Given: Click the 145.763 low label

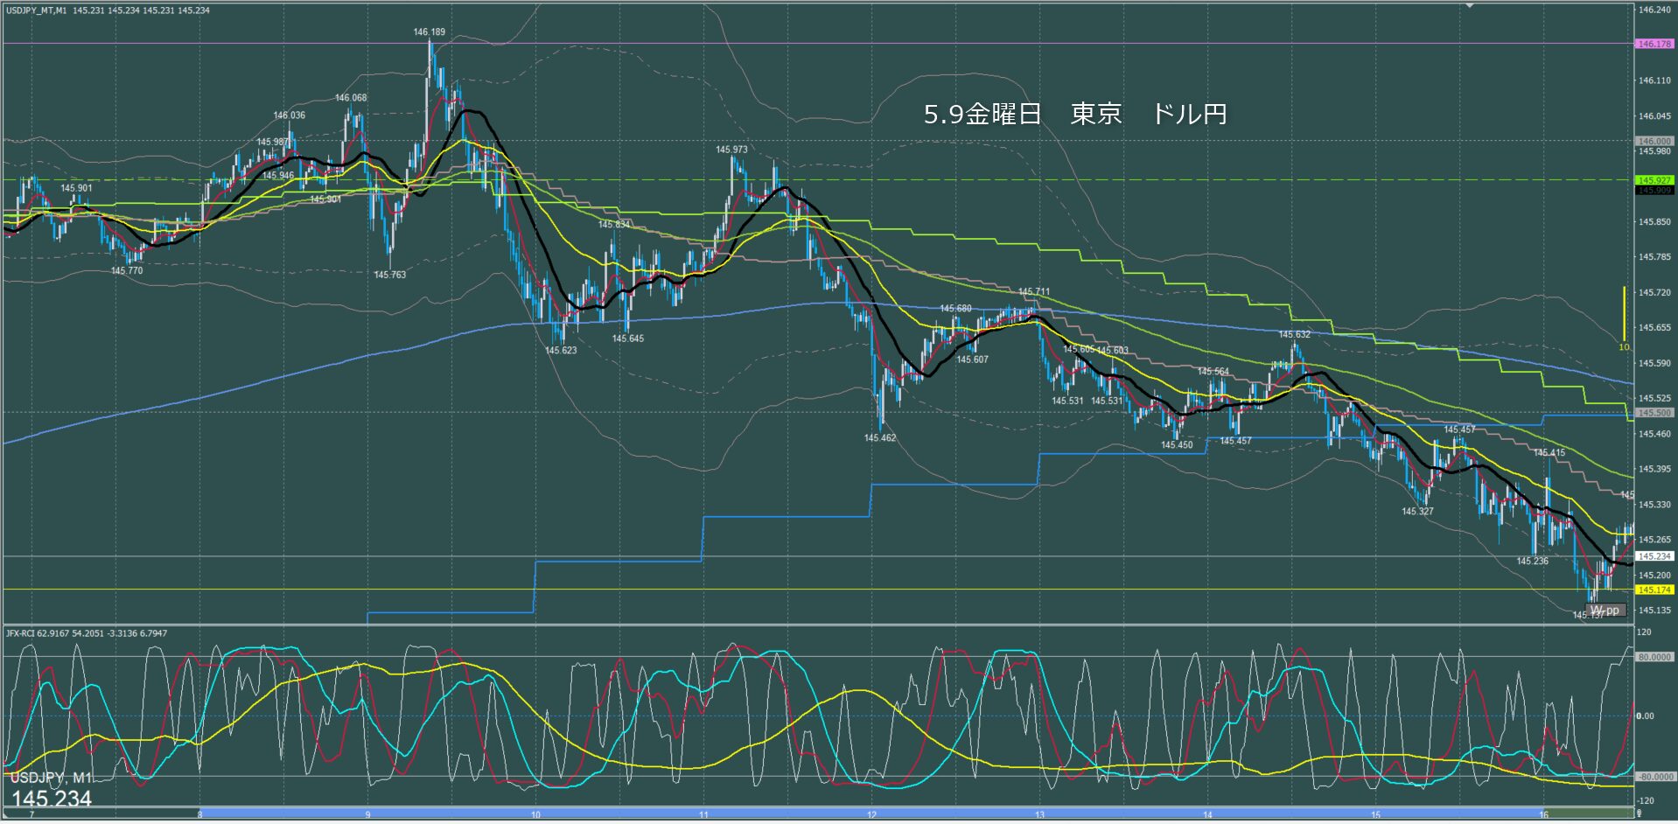Looking at the screenshot, I should click(x=390, y=275).
